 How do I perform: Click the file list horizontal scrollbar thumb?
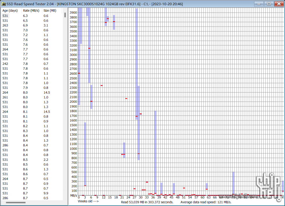click(x=16, y=203)
